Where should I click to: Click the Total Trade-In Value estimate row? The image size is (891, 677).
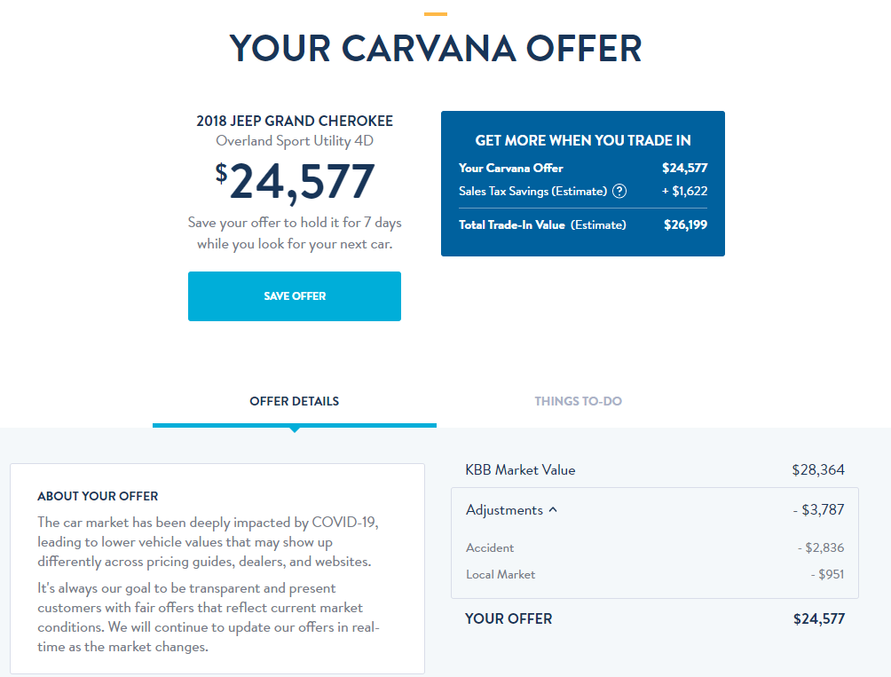click(583, 224)
